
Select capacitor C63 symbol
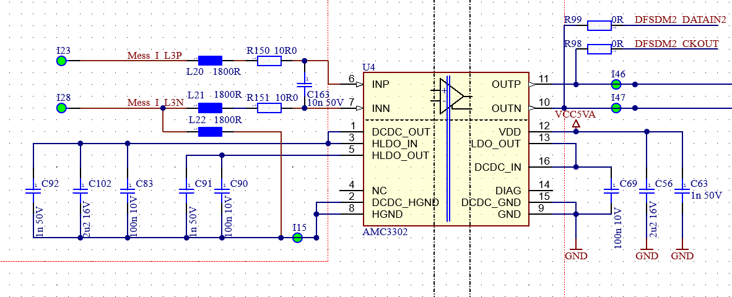pyautogui.click(x=682, y=191)
